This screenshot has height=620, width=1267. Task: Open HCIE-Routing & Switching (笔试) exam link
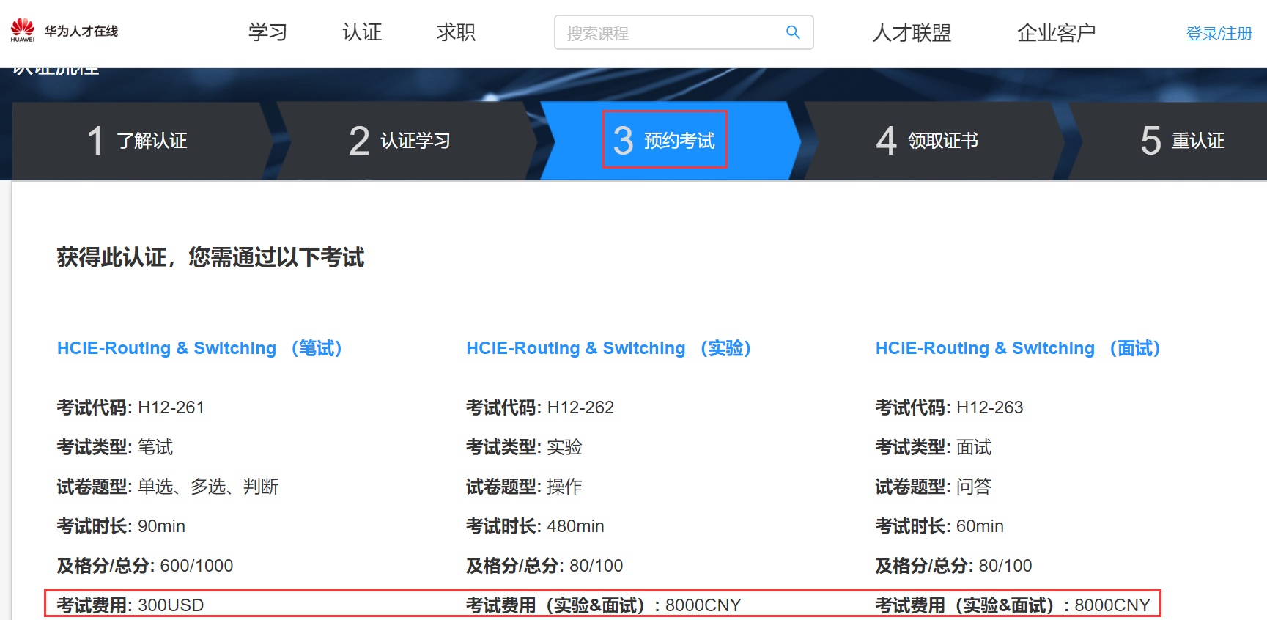tap(199, 348)
